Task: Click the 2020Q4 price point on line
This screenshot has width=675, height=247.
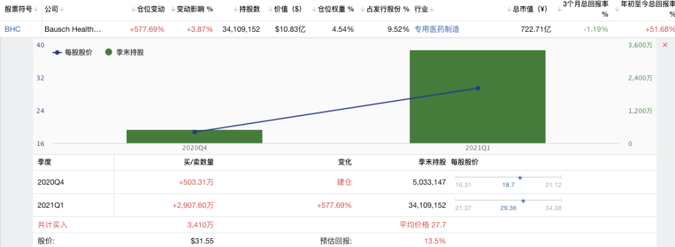Action: (x=194, y=132)
